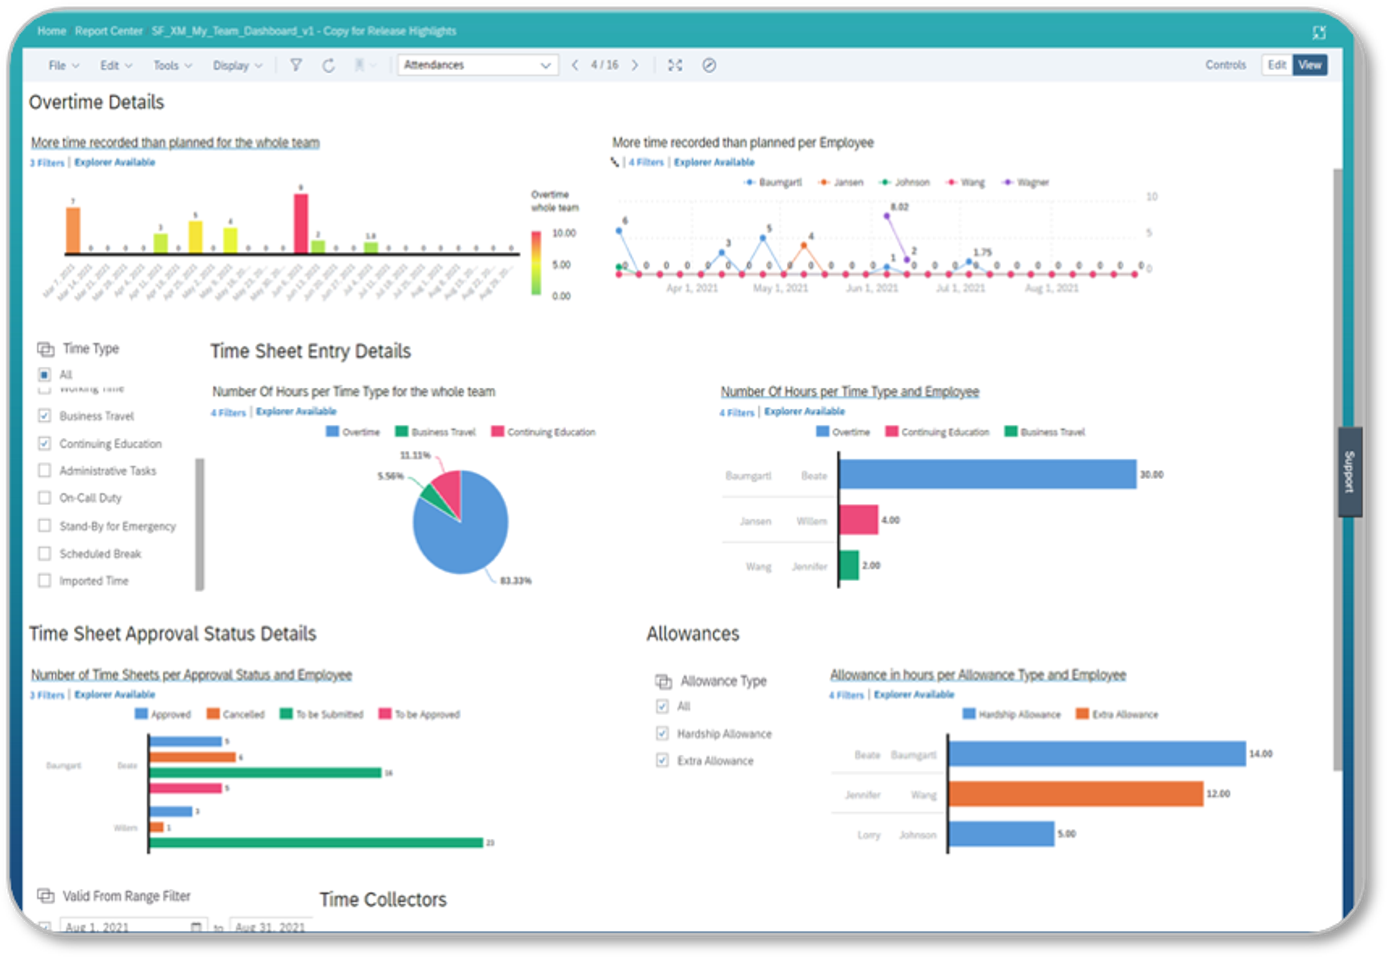Open the Controls panel
Image resolution: width=1387 pixels, height=957 pixels.
point(1225,65)
